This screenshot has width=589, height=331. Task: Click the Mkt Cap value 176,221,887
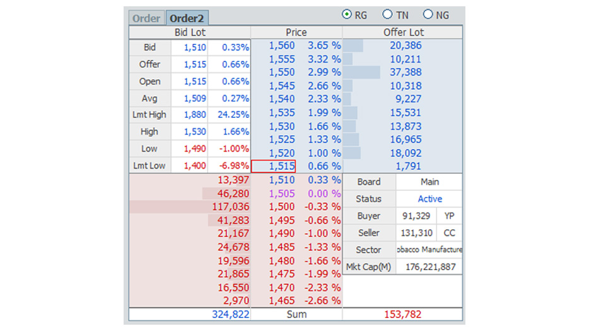click(429, 267)
